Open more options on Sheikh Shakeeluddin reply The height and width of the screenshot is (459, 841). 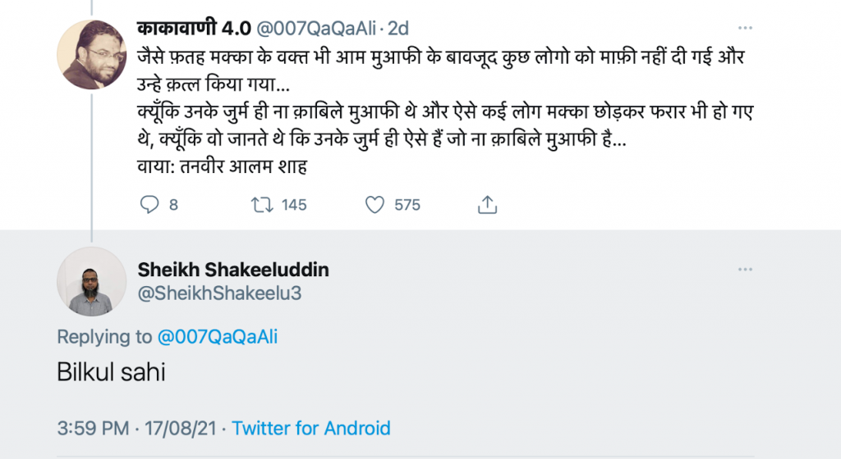pyautogui.click(x=745, y=270)
